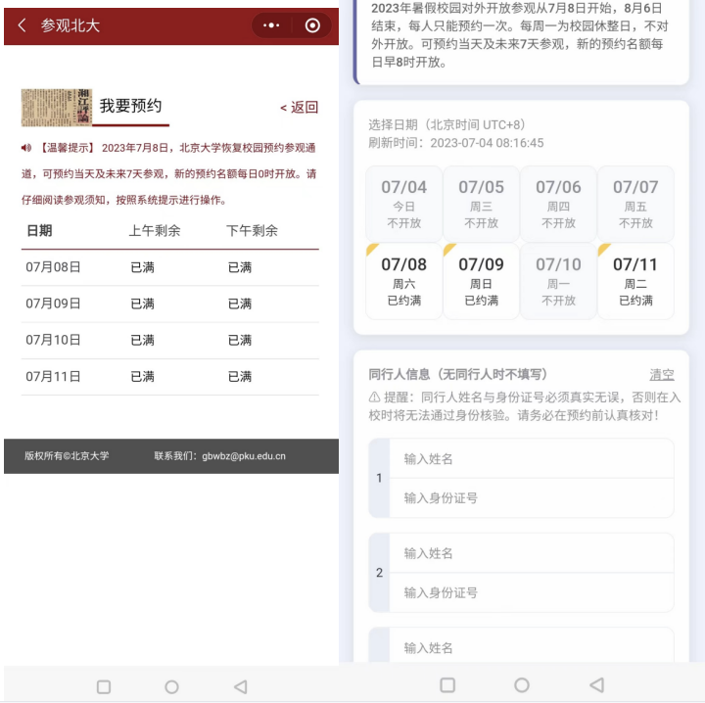705x703 pixels.
Task: Click afternoon 已满 in the 07月11日 row
Action: tap(240, 376)
